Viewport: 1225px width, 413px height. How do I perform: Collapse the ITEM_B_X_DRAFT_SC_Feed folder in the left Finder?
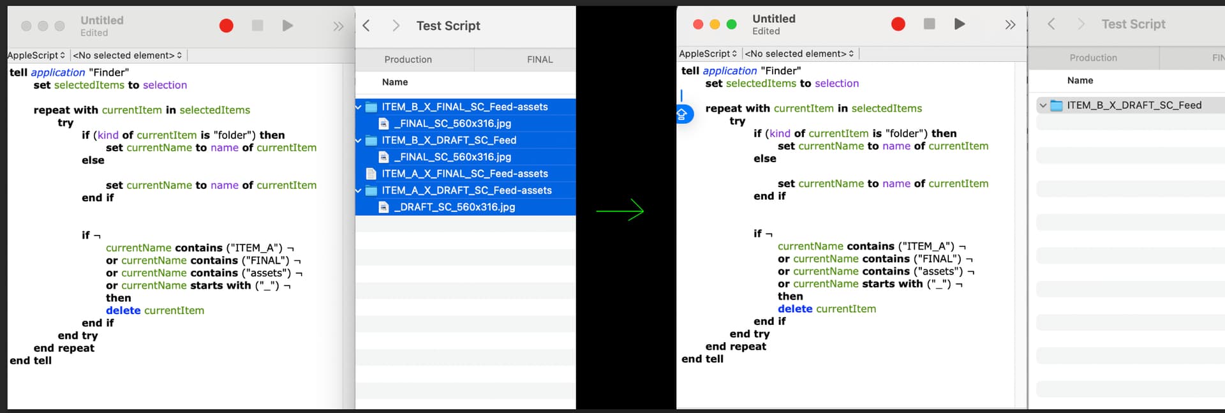(359, 140)
